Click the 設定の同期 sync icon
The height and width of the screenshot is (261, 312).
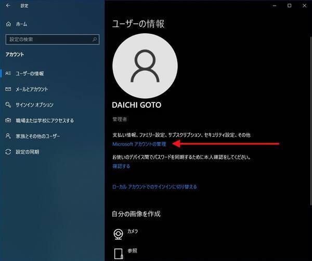click(x=8, y=152)
